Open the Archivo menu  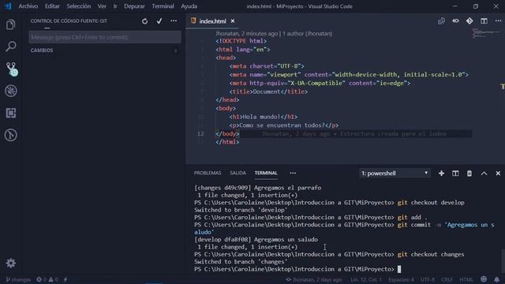click(x=28, y=6)
